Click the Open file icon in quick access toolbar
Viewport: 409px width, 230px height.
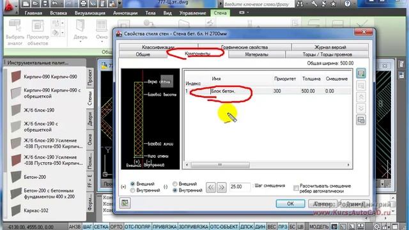(x=35, y=4)
